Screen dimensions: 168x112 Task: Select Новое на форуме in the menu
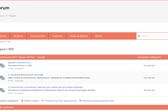(x=79, y=36)
